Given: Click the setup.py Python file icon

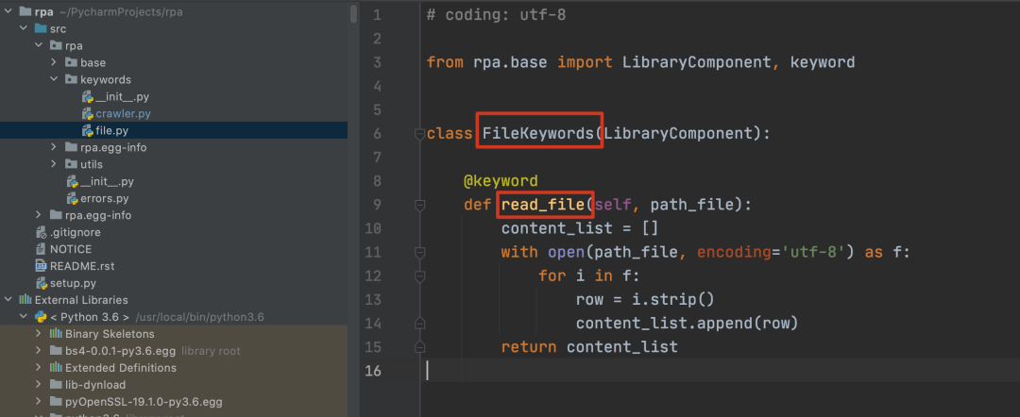Looking at the screenshot, I should click(x=41, y=282).
